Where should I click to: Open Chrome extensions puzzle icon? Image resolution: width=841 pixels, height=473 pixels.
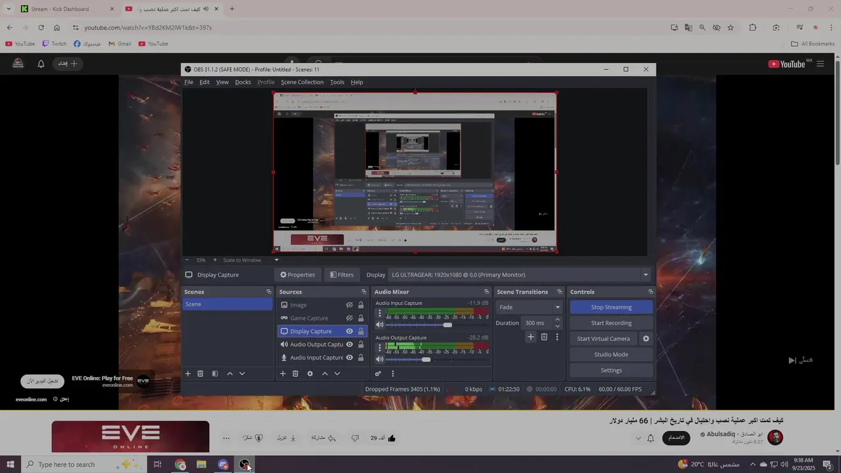[753, 28]
